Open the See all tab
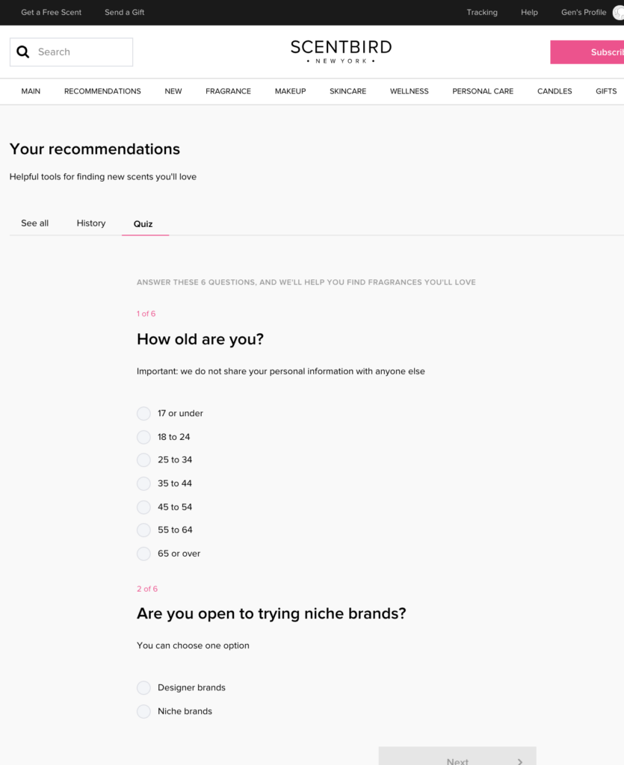 click(34, 223)
